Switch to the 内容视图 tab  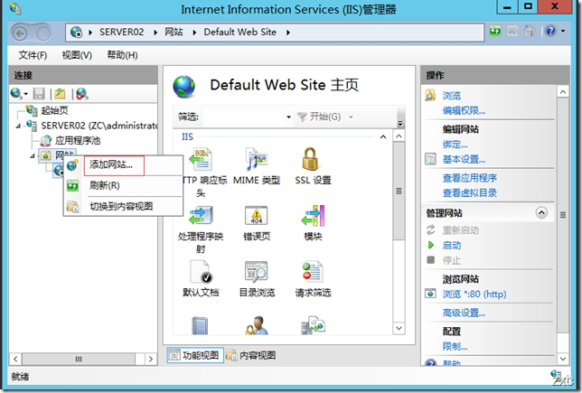coord(251,356)
